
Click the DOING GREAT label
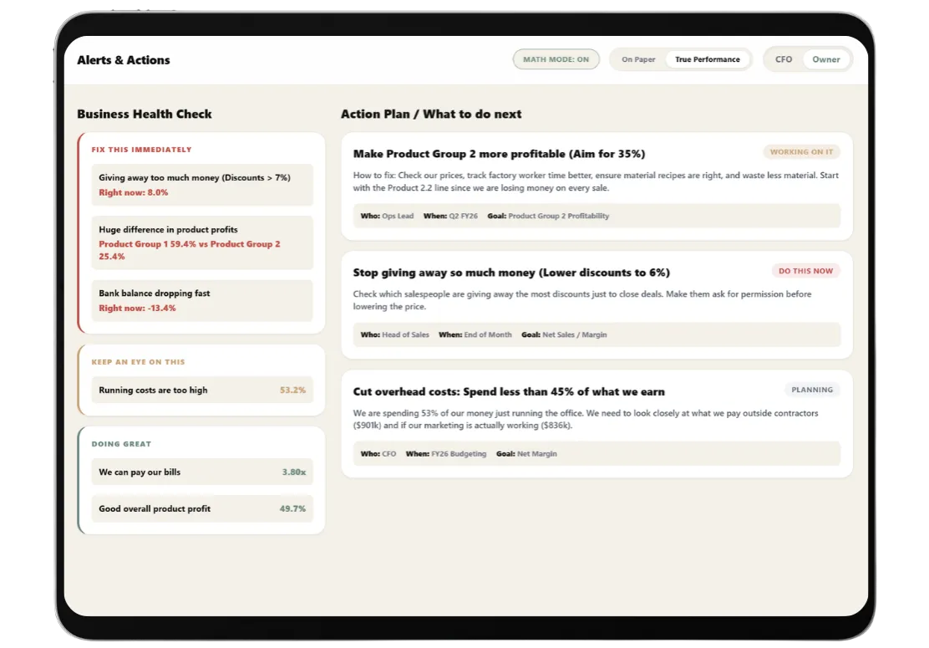(121, 443)
